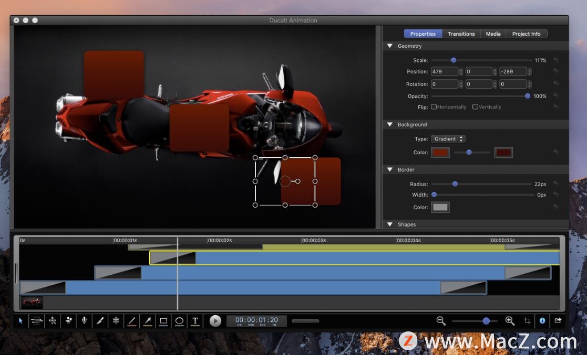This screenshot has width=587, height=355.
Task: Select the text tool
Action: point(195,321)
